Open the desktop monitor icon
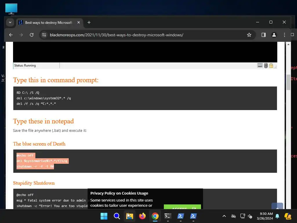Image resolution: width=297 pixels, height=223 pixels. (x=11, y=9)
